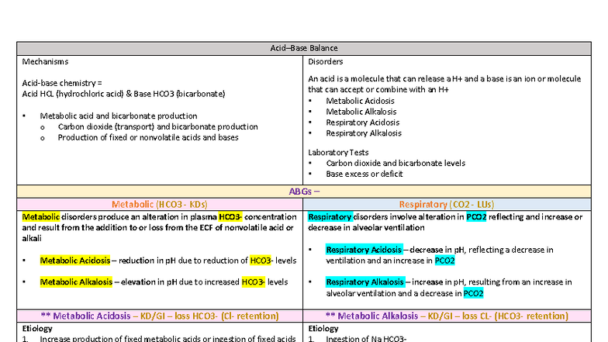
Task: Click cyan 'PCO2' after 'a decrease in'
Action: 473,293
